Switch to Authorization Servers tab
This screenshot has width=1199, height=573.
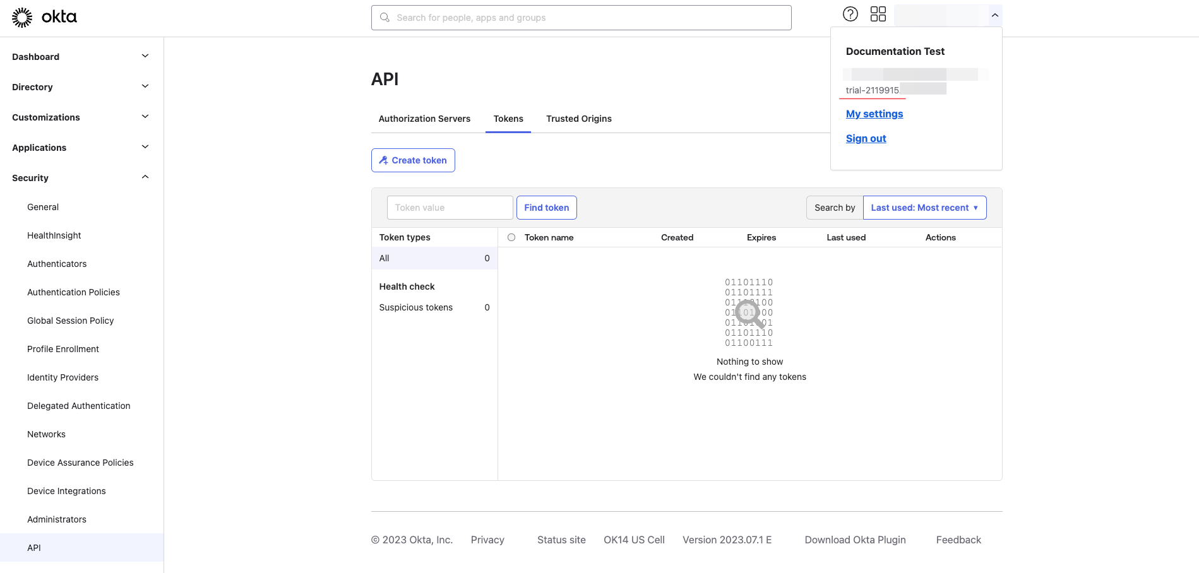(424, 119)
